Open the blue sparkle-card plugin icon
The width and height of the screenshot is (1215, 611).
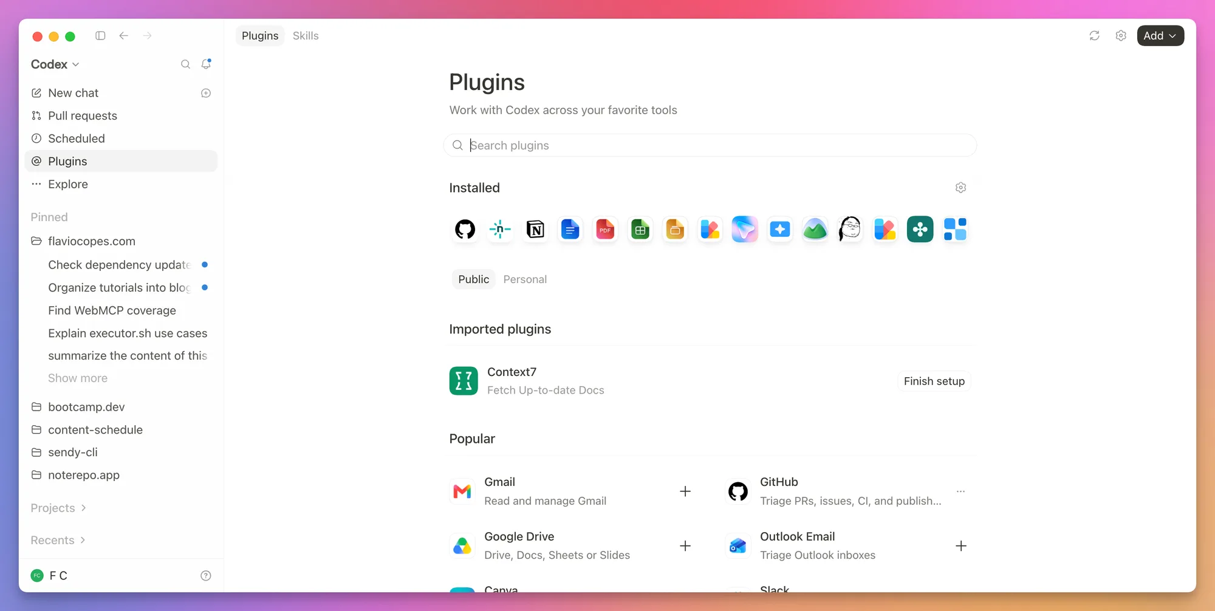pyautogui.click(x=780, y=230)
